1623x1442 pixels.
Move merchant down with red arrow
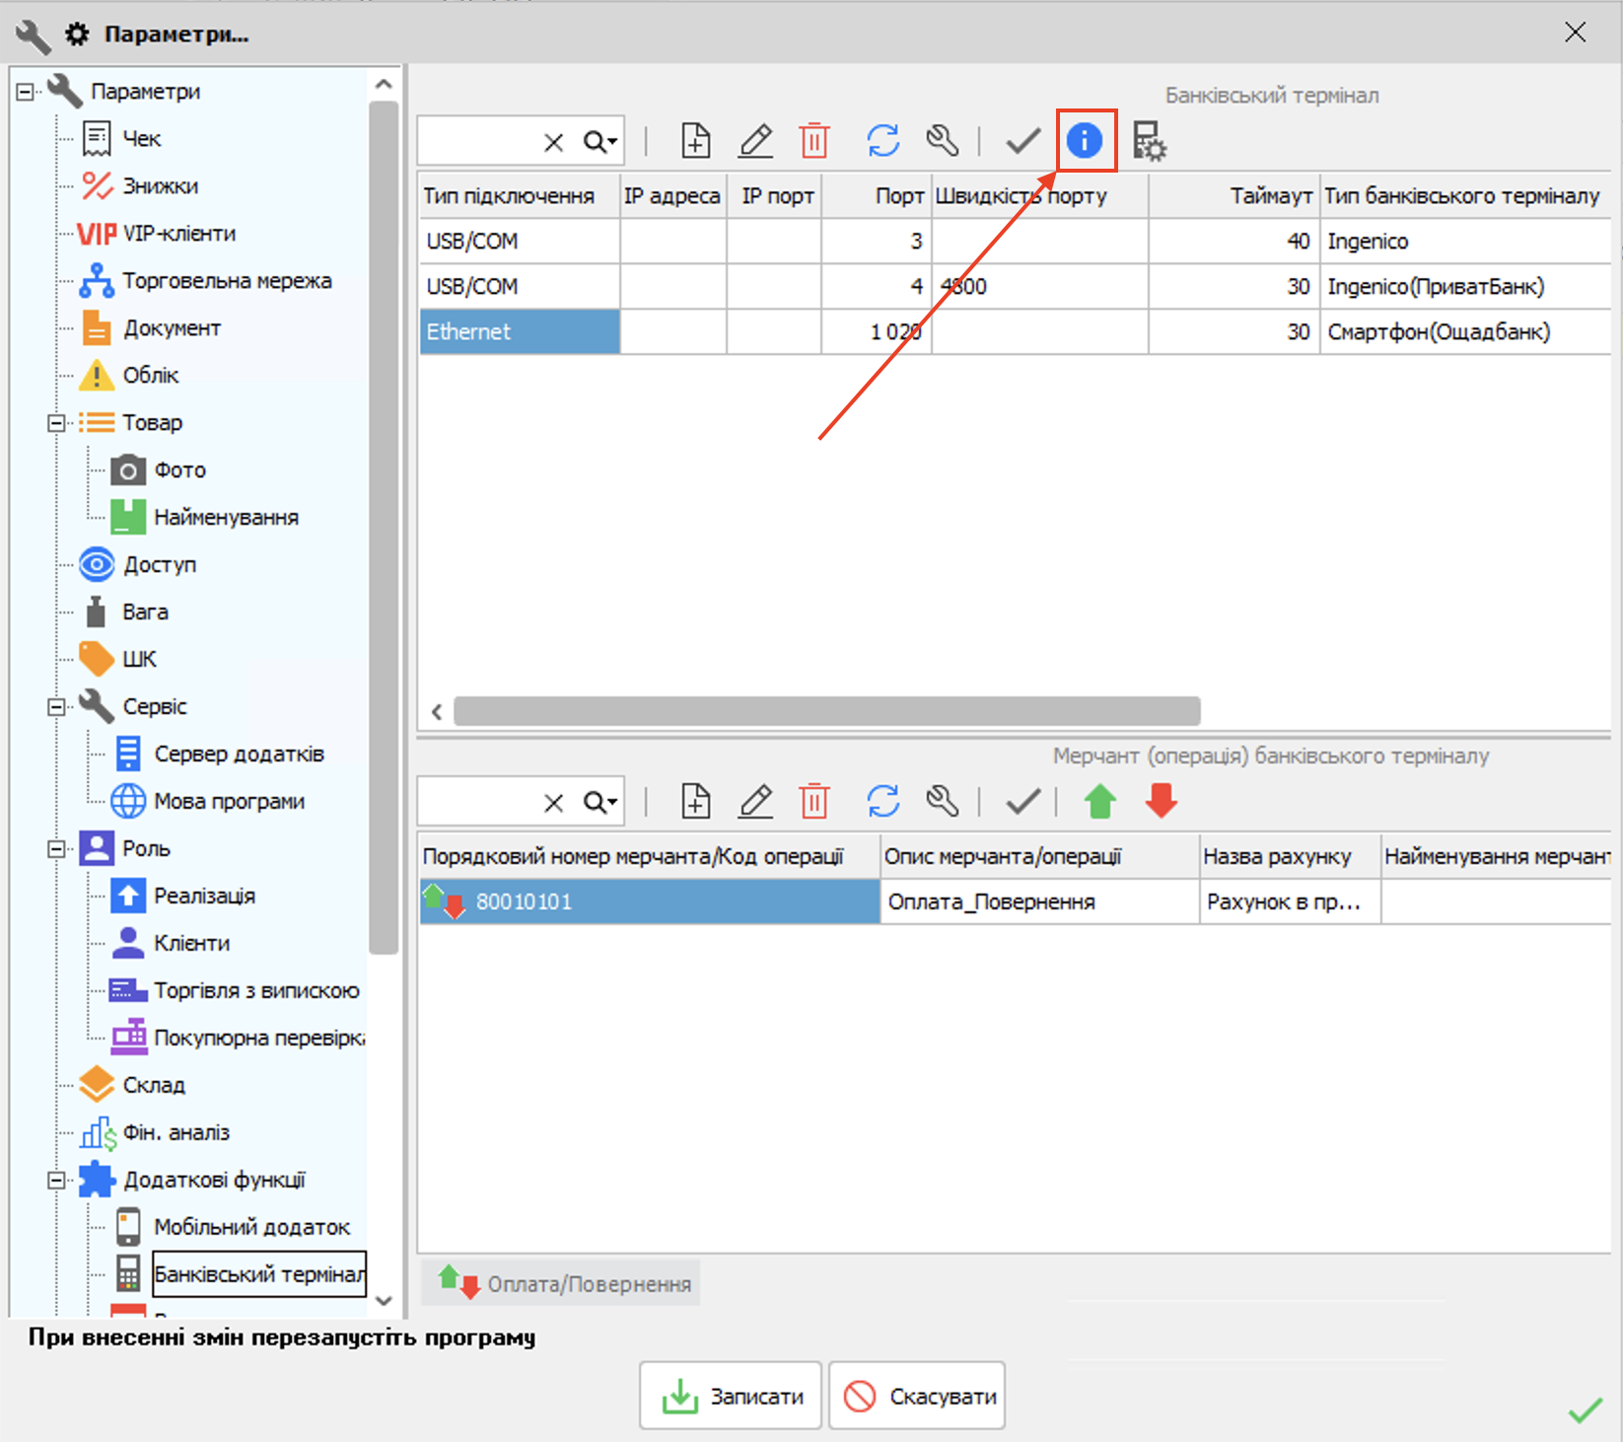1161,801
